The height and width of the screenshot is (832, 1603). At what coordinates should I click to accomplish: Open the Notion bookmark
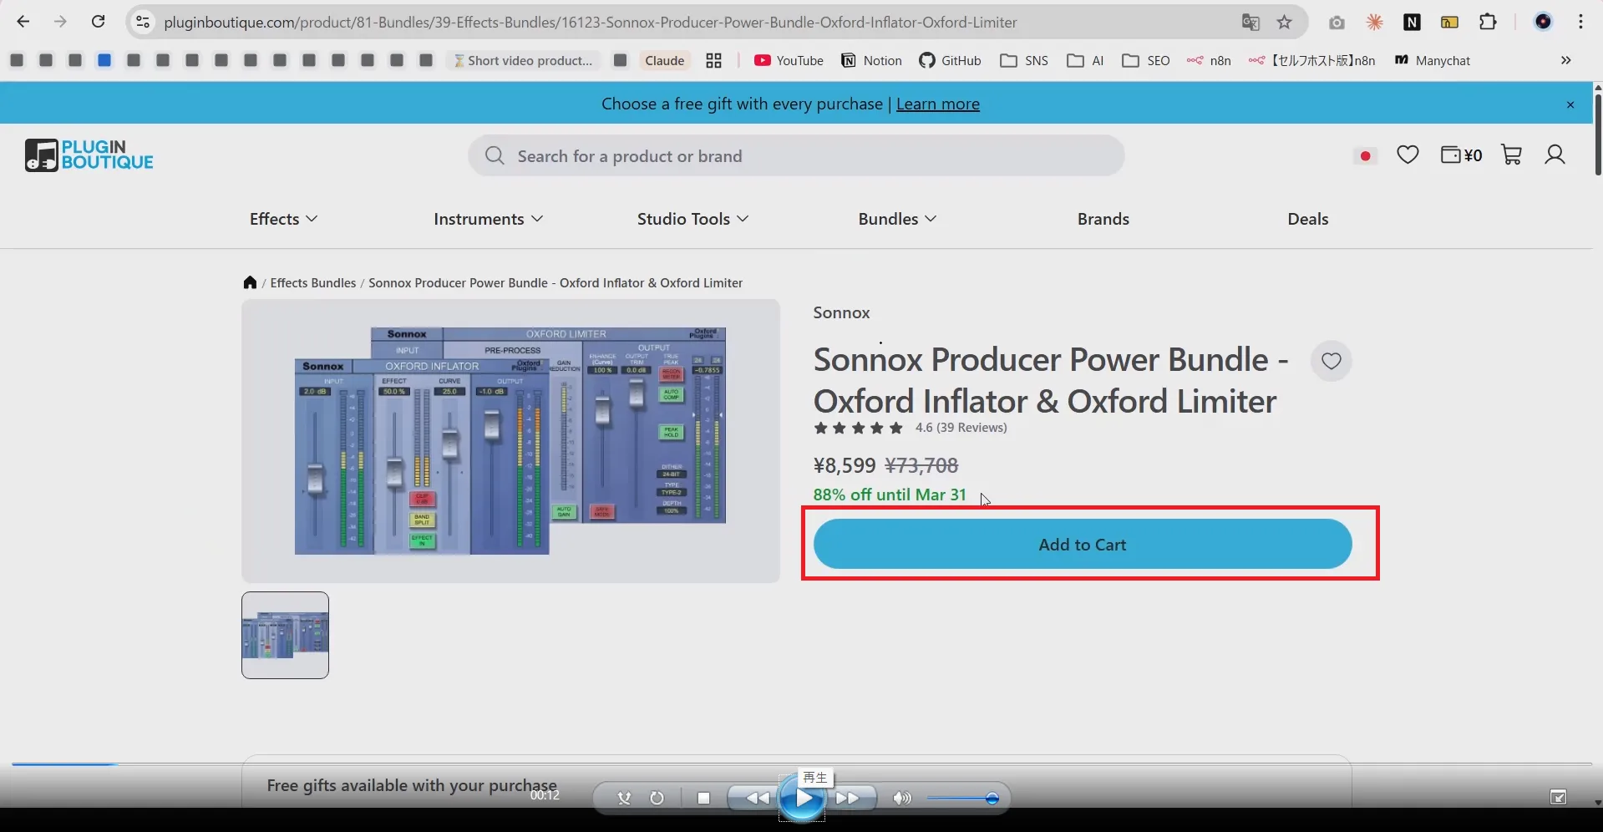coord(871,60)
